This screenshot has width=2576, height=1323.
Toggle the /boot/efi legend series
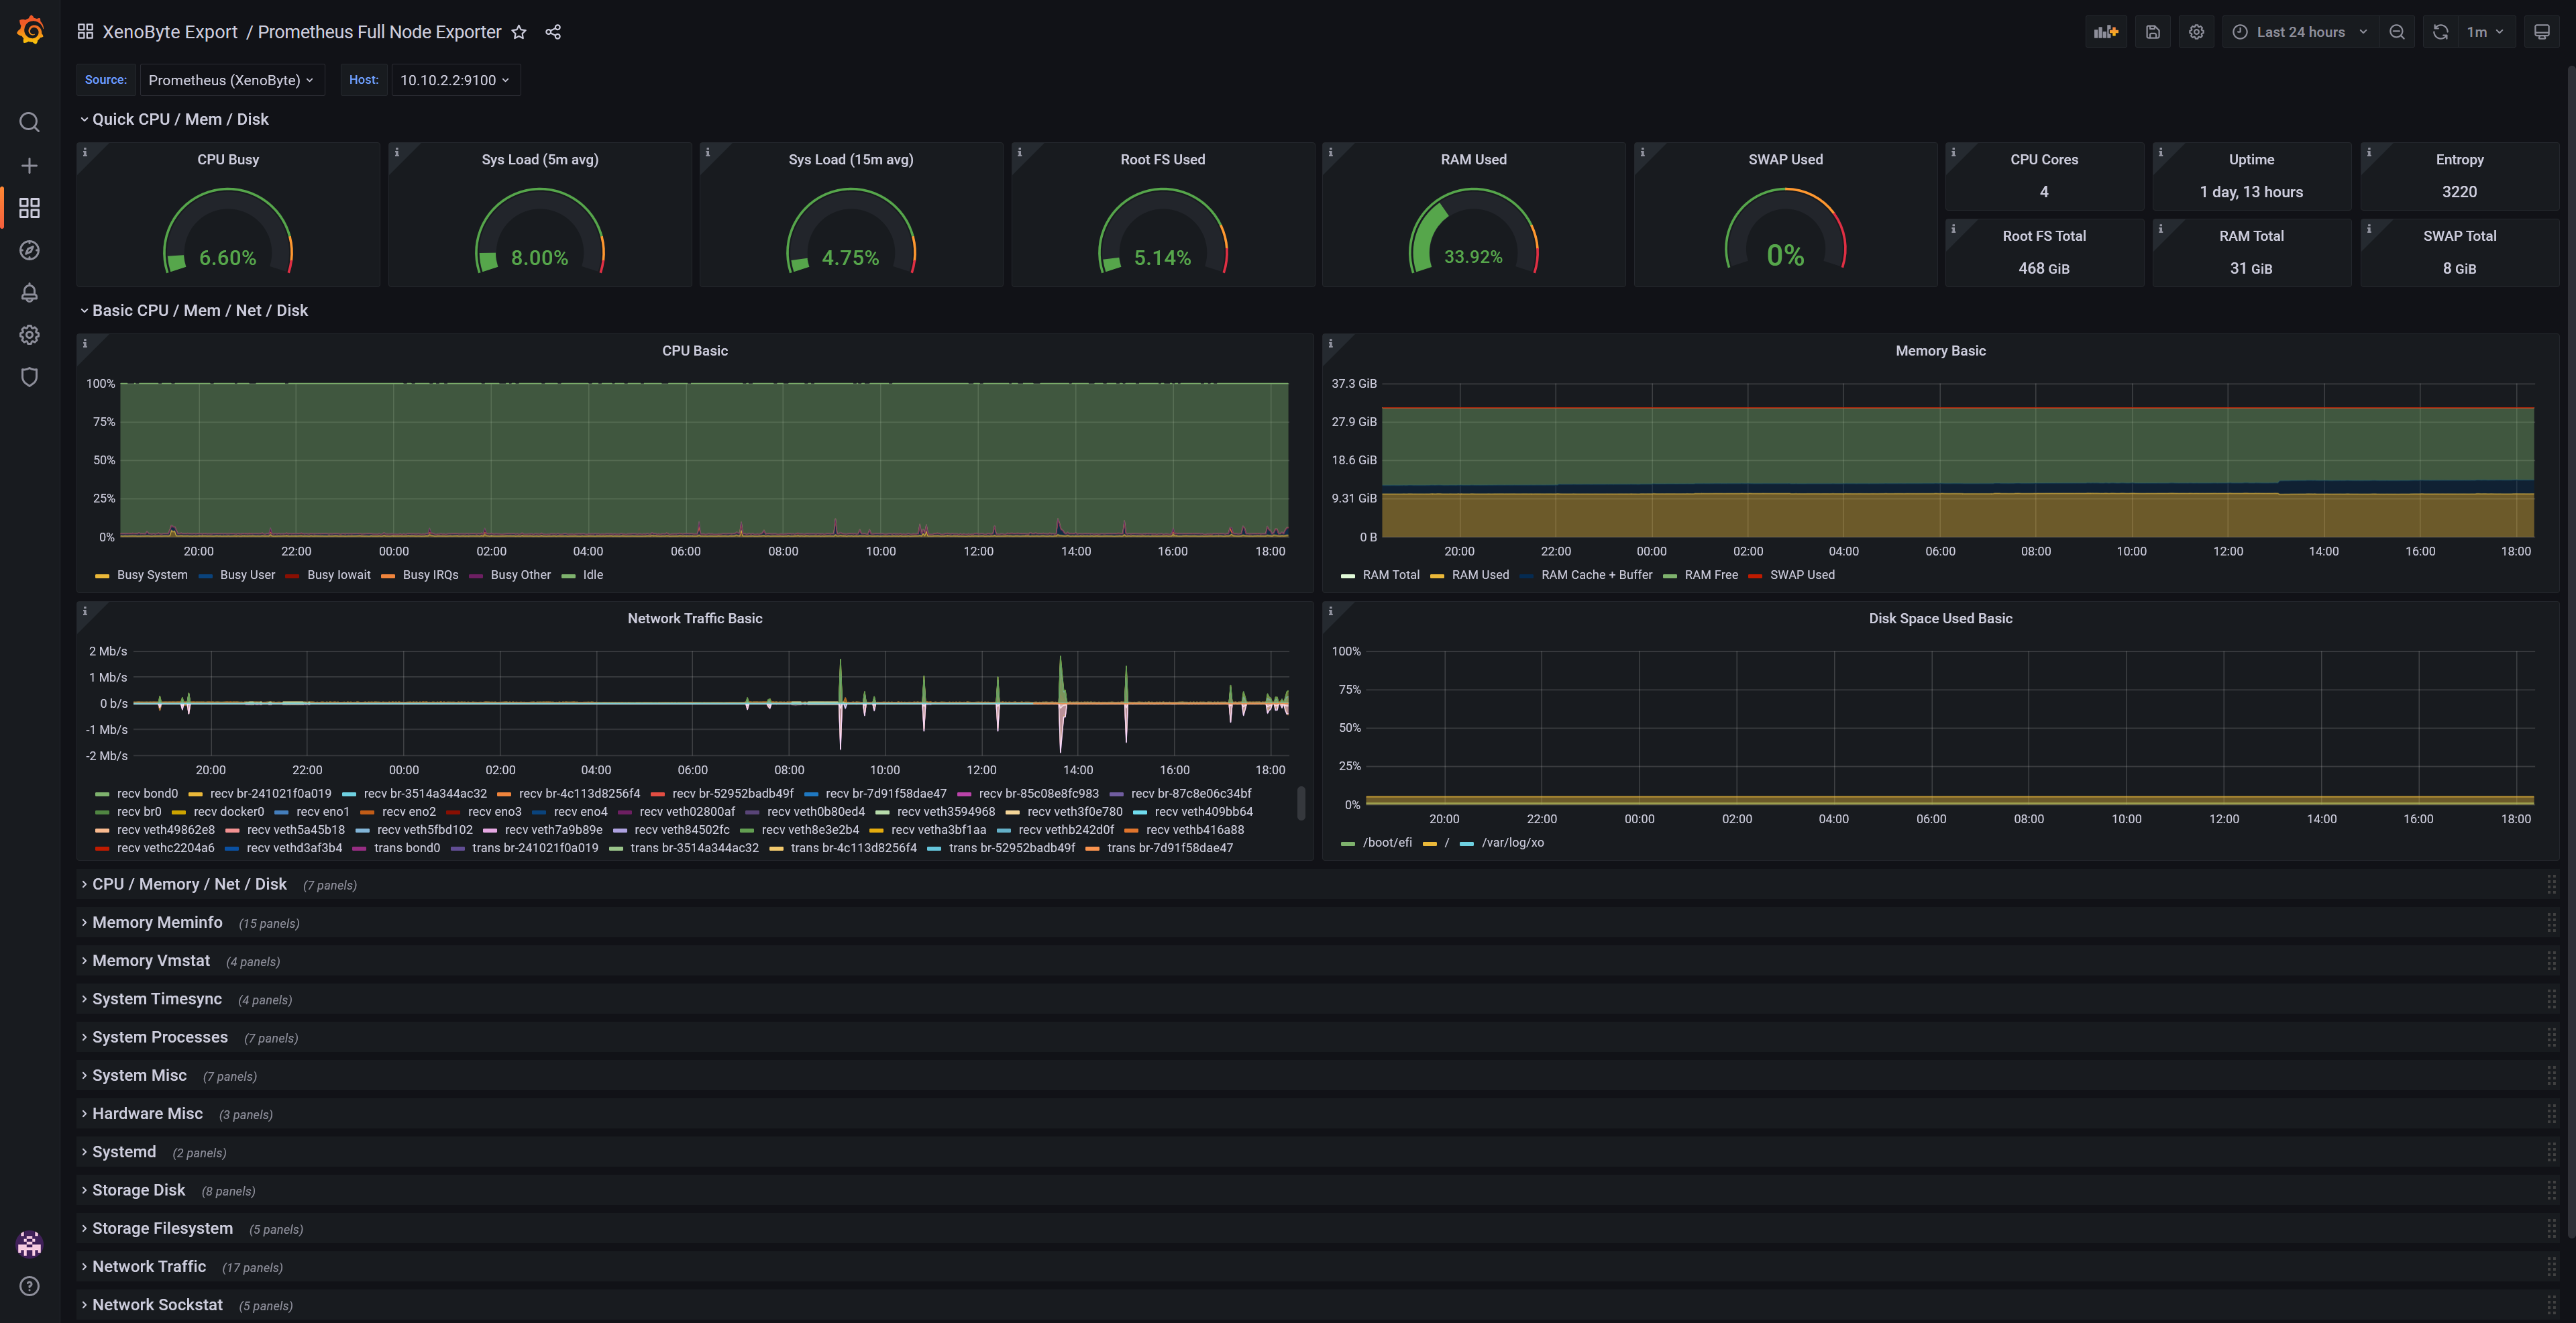pyautogui.click(x=1387, y=843)
